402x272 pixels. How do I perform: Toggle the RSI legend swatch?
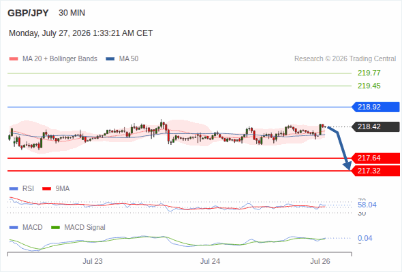(14, 189)
